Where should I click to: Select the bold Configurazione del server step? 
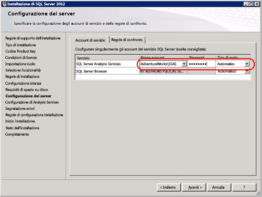28,96
